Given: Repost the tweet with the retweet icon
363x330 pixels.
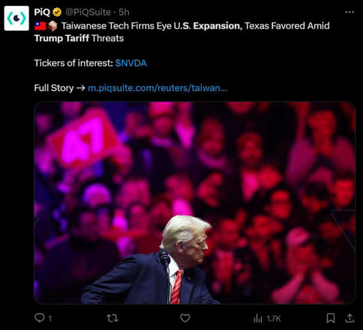Looking at the screenshot, I should click(113, 318).
